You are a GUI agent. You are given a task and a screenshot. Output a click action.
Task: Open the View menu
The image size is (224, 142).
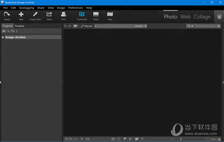51,8
